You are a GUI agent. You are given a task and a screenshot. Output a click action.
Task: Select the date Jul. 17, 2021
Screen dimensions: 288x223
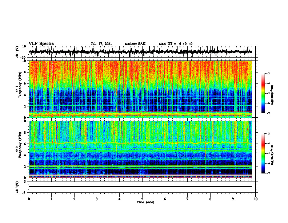(x=101, y=44)
